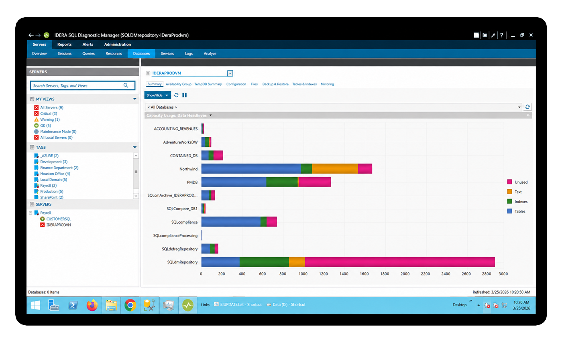Select the Houston Office (4) tag
The image size is (562, 342).
(55, 174)
